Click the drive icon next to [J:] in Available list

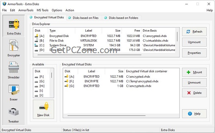[x=36, y=96]
